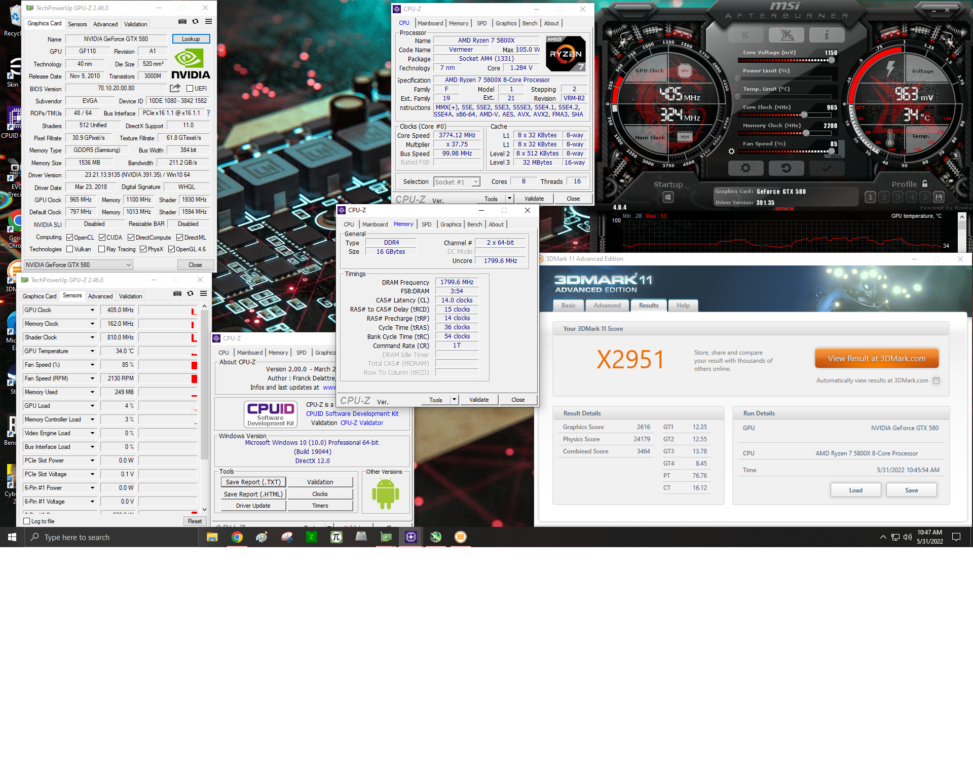Toggle the DirectCompute checkbox
This screenshot has width=973, height=766.
click(x=131, y=237)
